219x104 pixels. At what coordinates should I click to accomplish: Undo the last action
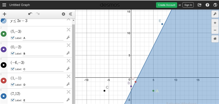point(30,14)
